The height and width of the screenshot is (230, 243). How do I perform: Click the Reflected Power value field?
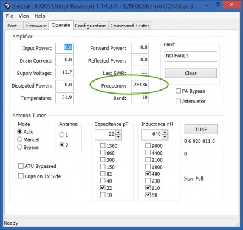point(140,60)
